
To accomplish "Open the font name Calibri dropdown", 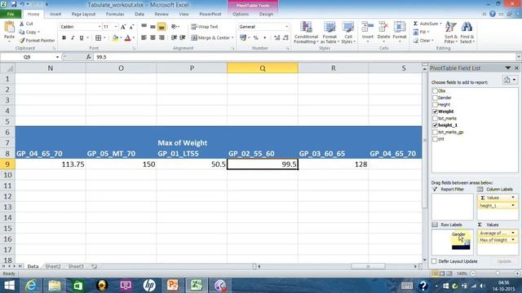I will 100,27.
